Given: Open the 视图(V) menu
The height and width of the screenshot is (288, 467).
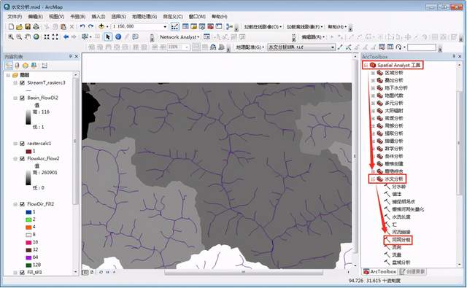Looking at the screenshot, I should (x=56, y=16).
